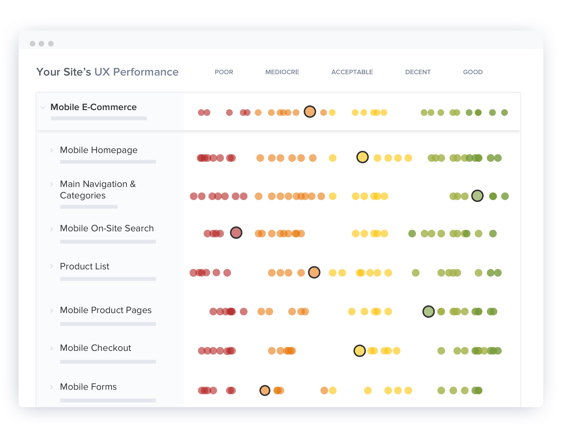Select outlined green dot in Main Navigation row
The width and height of the screenshot is (561, 424).
click(477, 196)
